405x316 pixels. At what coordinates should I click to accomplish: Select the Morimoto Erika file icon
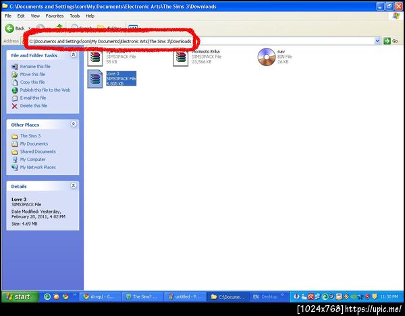180,58
